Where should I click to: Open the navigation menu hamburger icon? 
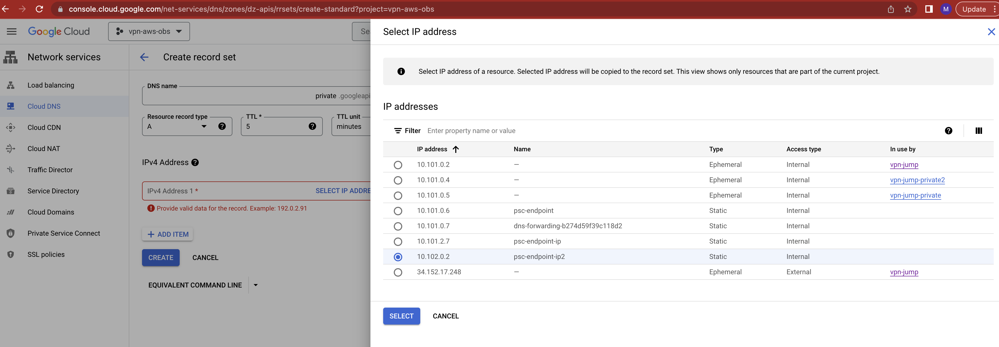click(x=11, y=31)
